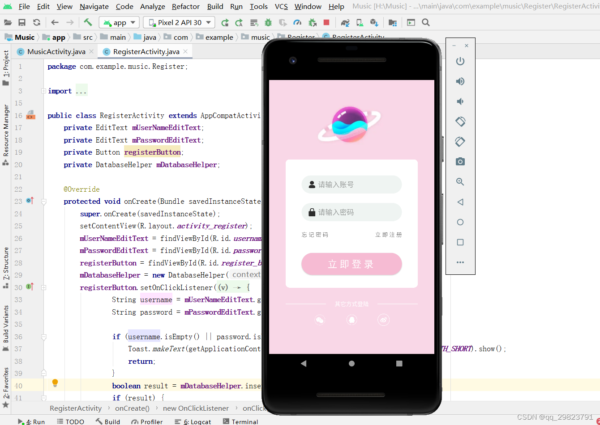Open the Terminal tool window
The width and height of the screenshot is (600, 425).
(240, 421)
